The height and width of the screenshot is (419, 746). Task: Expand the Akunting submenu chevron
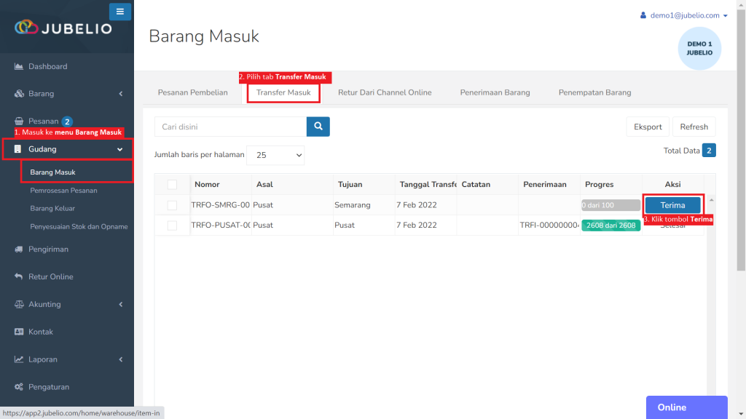pos(121,304)
